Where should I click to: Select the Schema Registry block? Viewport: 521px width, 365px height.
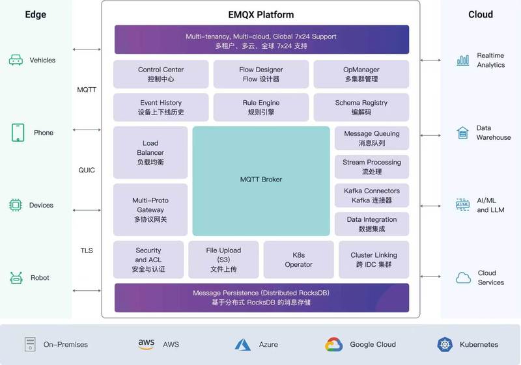(361, 107)
